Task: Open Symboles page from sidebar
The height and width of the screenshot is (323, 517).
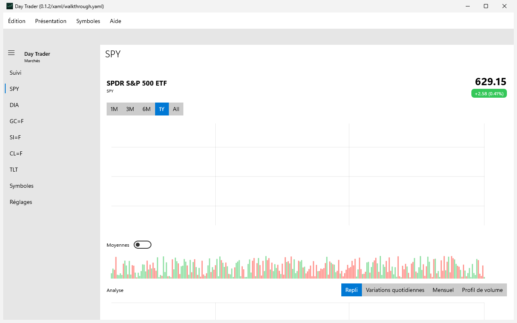Action: (52, 186)
